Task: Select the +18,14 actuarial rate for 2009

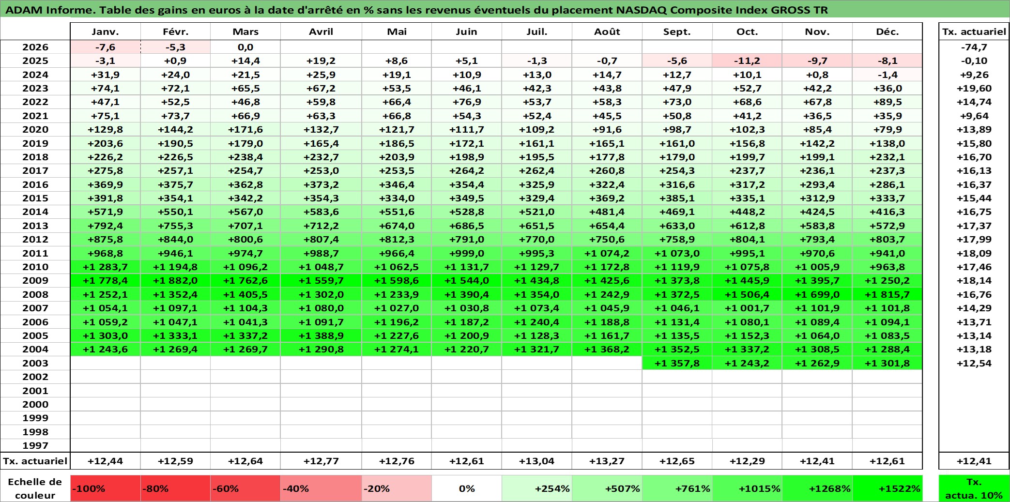Action: coord(974,280)
